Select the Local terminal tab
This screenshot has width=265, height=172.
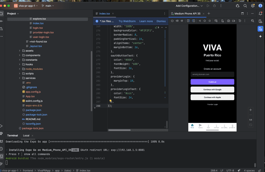tap(26, 136)
